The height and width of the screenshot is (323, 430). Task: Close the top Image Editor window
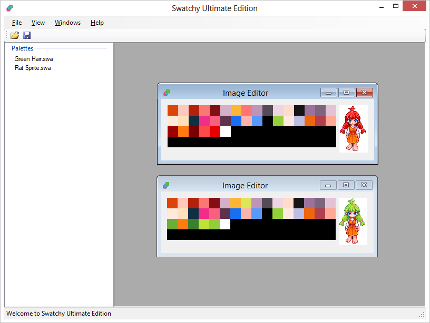tap(365, 93)
